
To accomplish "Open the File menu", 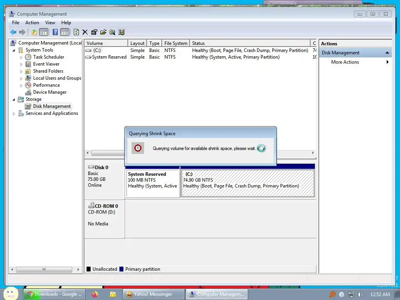I will click(16, 22).
